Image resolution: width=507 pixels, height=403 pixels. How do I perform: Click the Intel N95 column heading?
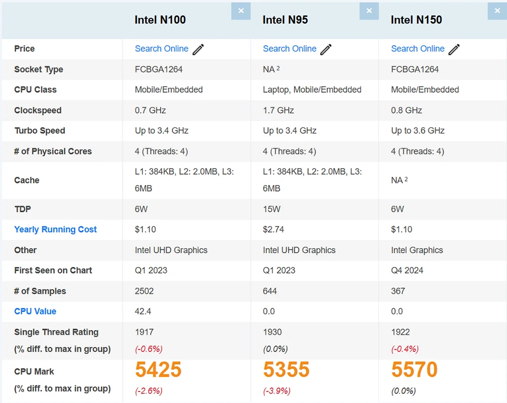point(285,20)
